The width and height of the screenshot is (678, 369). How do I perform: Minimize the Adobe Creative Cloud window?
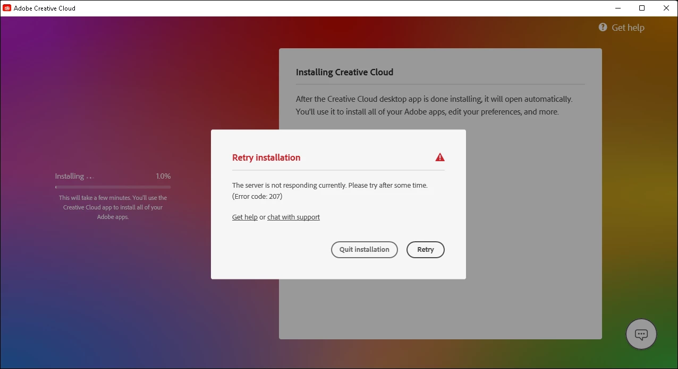click(618, 8)
